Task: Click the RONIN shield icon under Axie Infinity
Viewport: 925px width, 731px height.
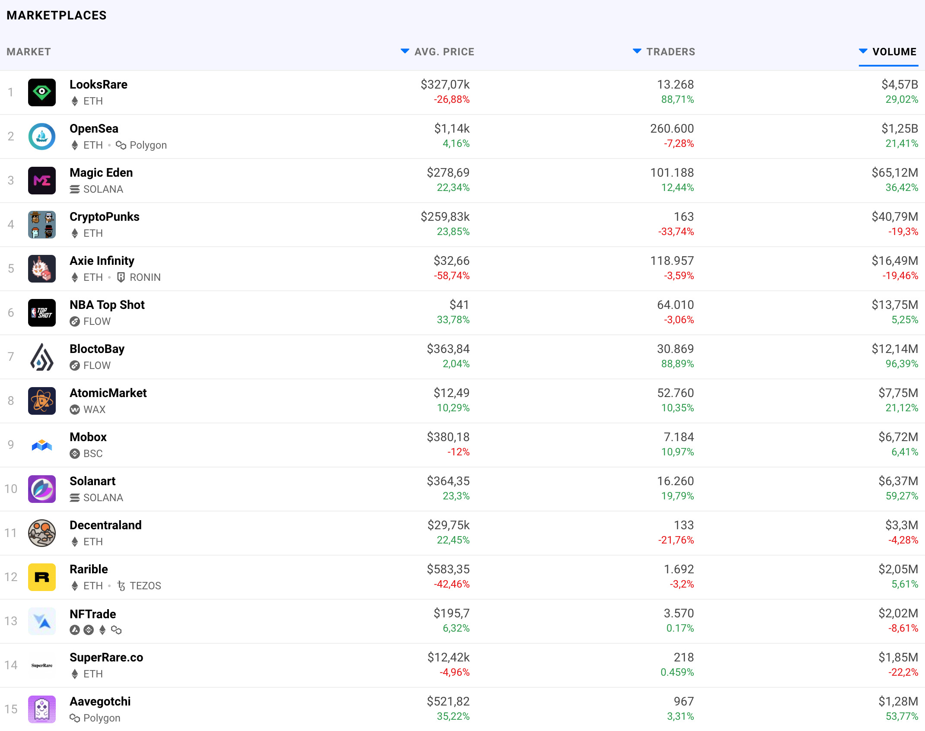Action: (121, 277)
